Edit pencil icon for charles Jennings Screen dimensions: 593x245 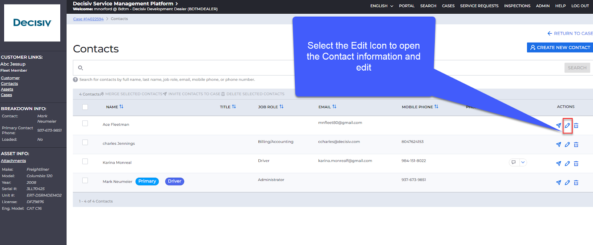[567, 144]
